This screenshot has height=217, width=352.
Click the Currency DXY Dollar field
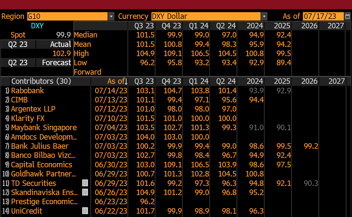click(x=206, y=16)
